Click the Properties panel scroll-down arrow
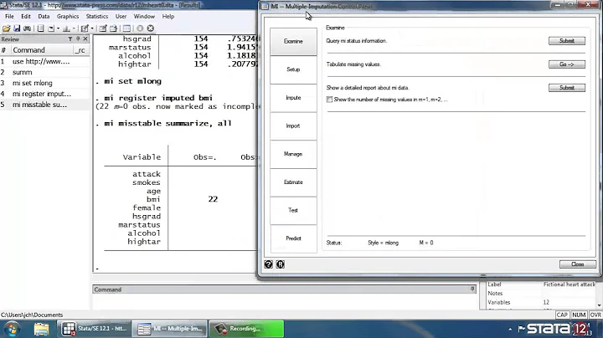 click(x=599, y=305)
